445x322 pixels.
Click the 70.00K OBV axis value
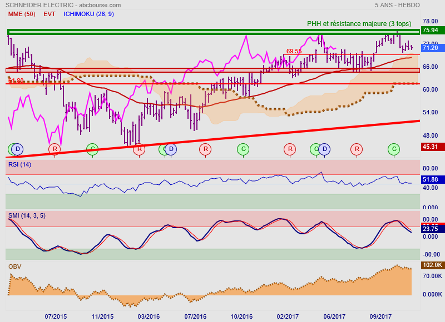pyautogui.click(x=433, y=276)
